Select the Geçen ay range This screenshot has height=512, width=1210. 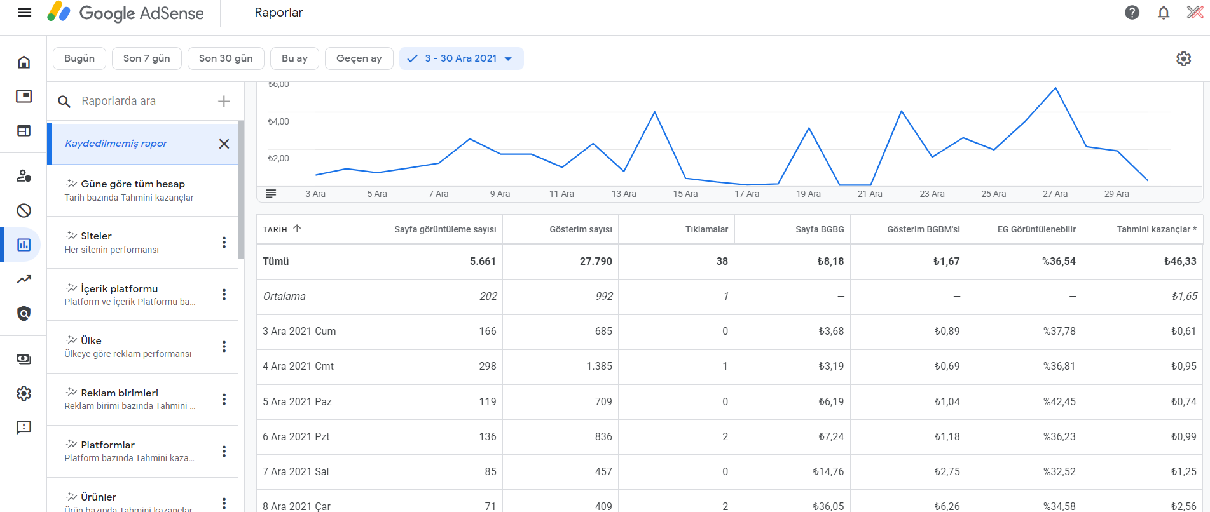tap(359, 58)
